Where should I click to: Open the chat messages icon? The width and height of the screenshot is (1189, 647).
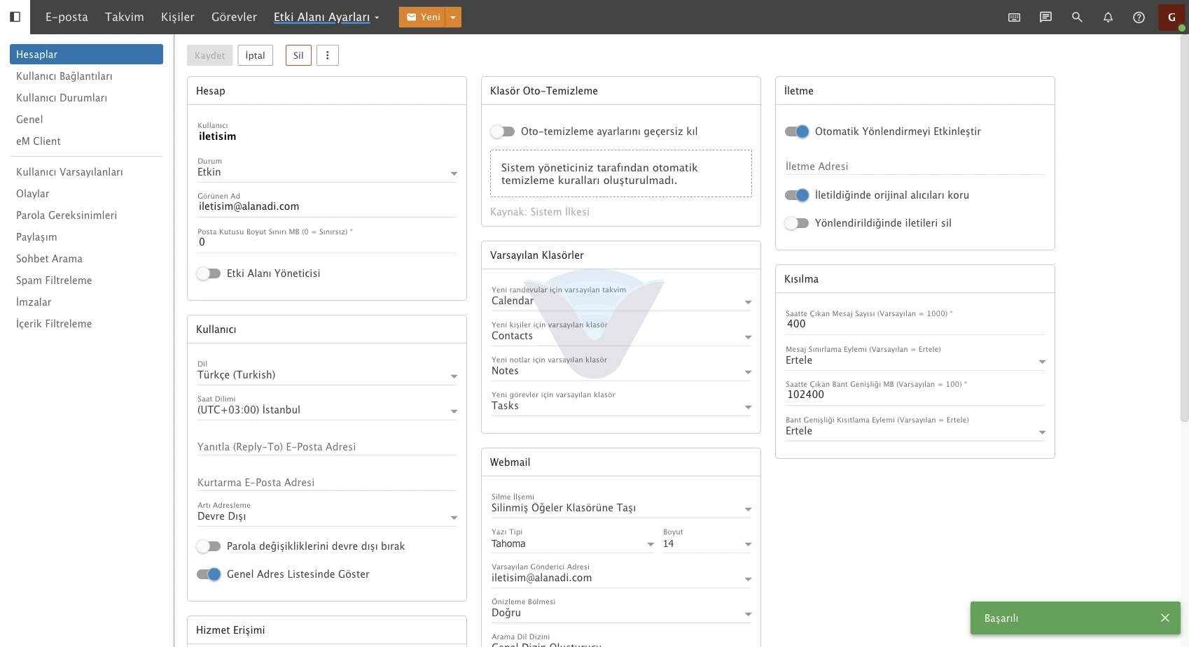[x=1045, y=17]
